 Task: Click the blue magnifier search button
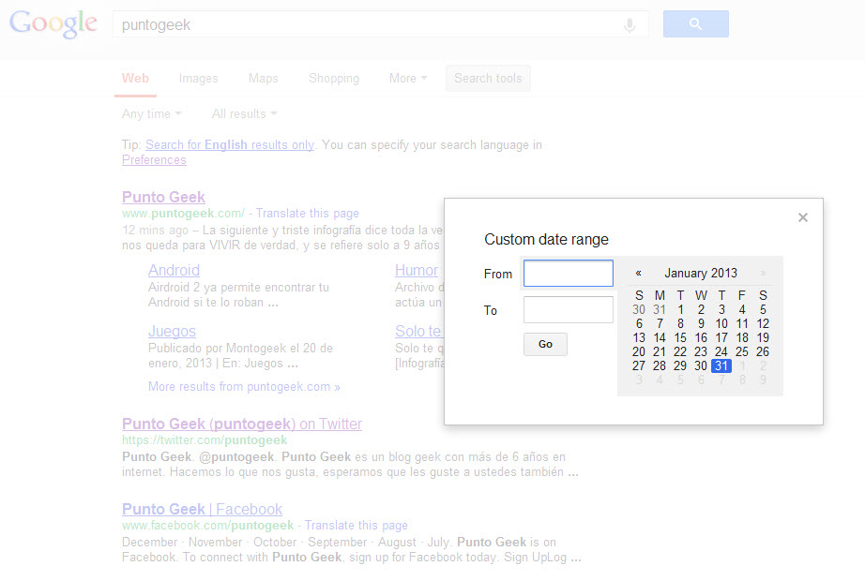pos(695,23)
